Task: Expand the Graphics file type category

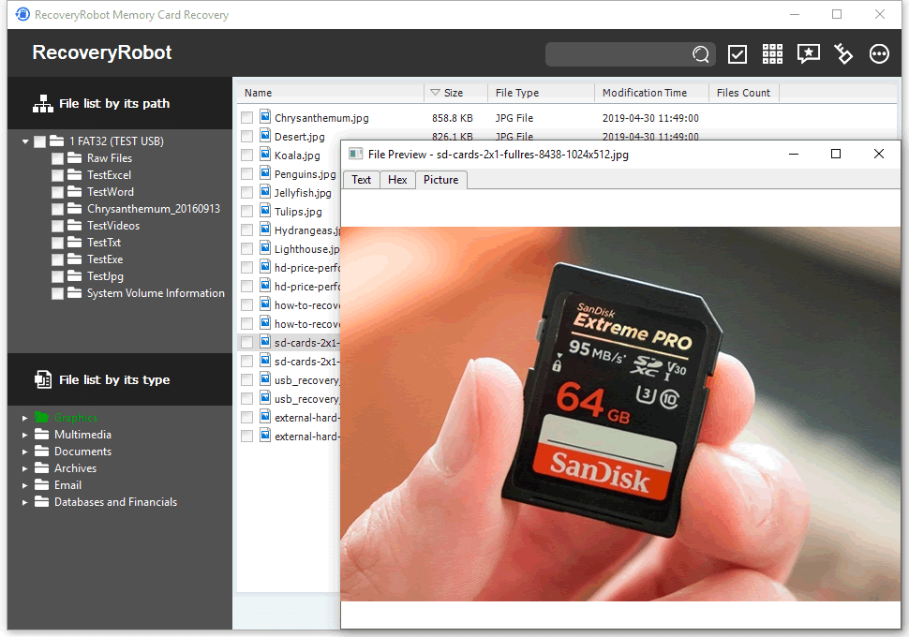Action: click(x=25, y=418)
